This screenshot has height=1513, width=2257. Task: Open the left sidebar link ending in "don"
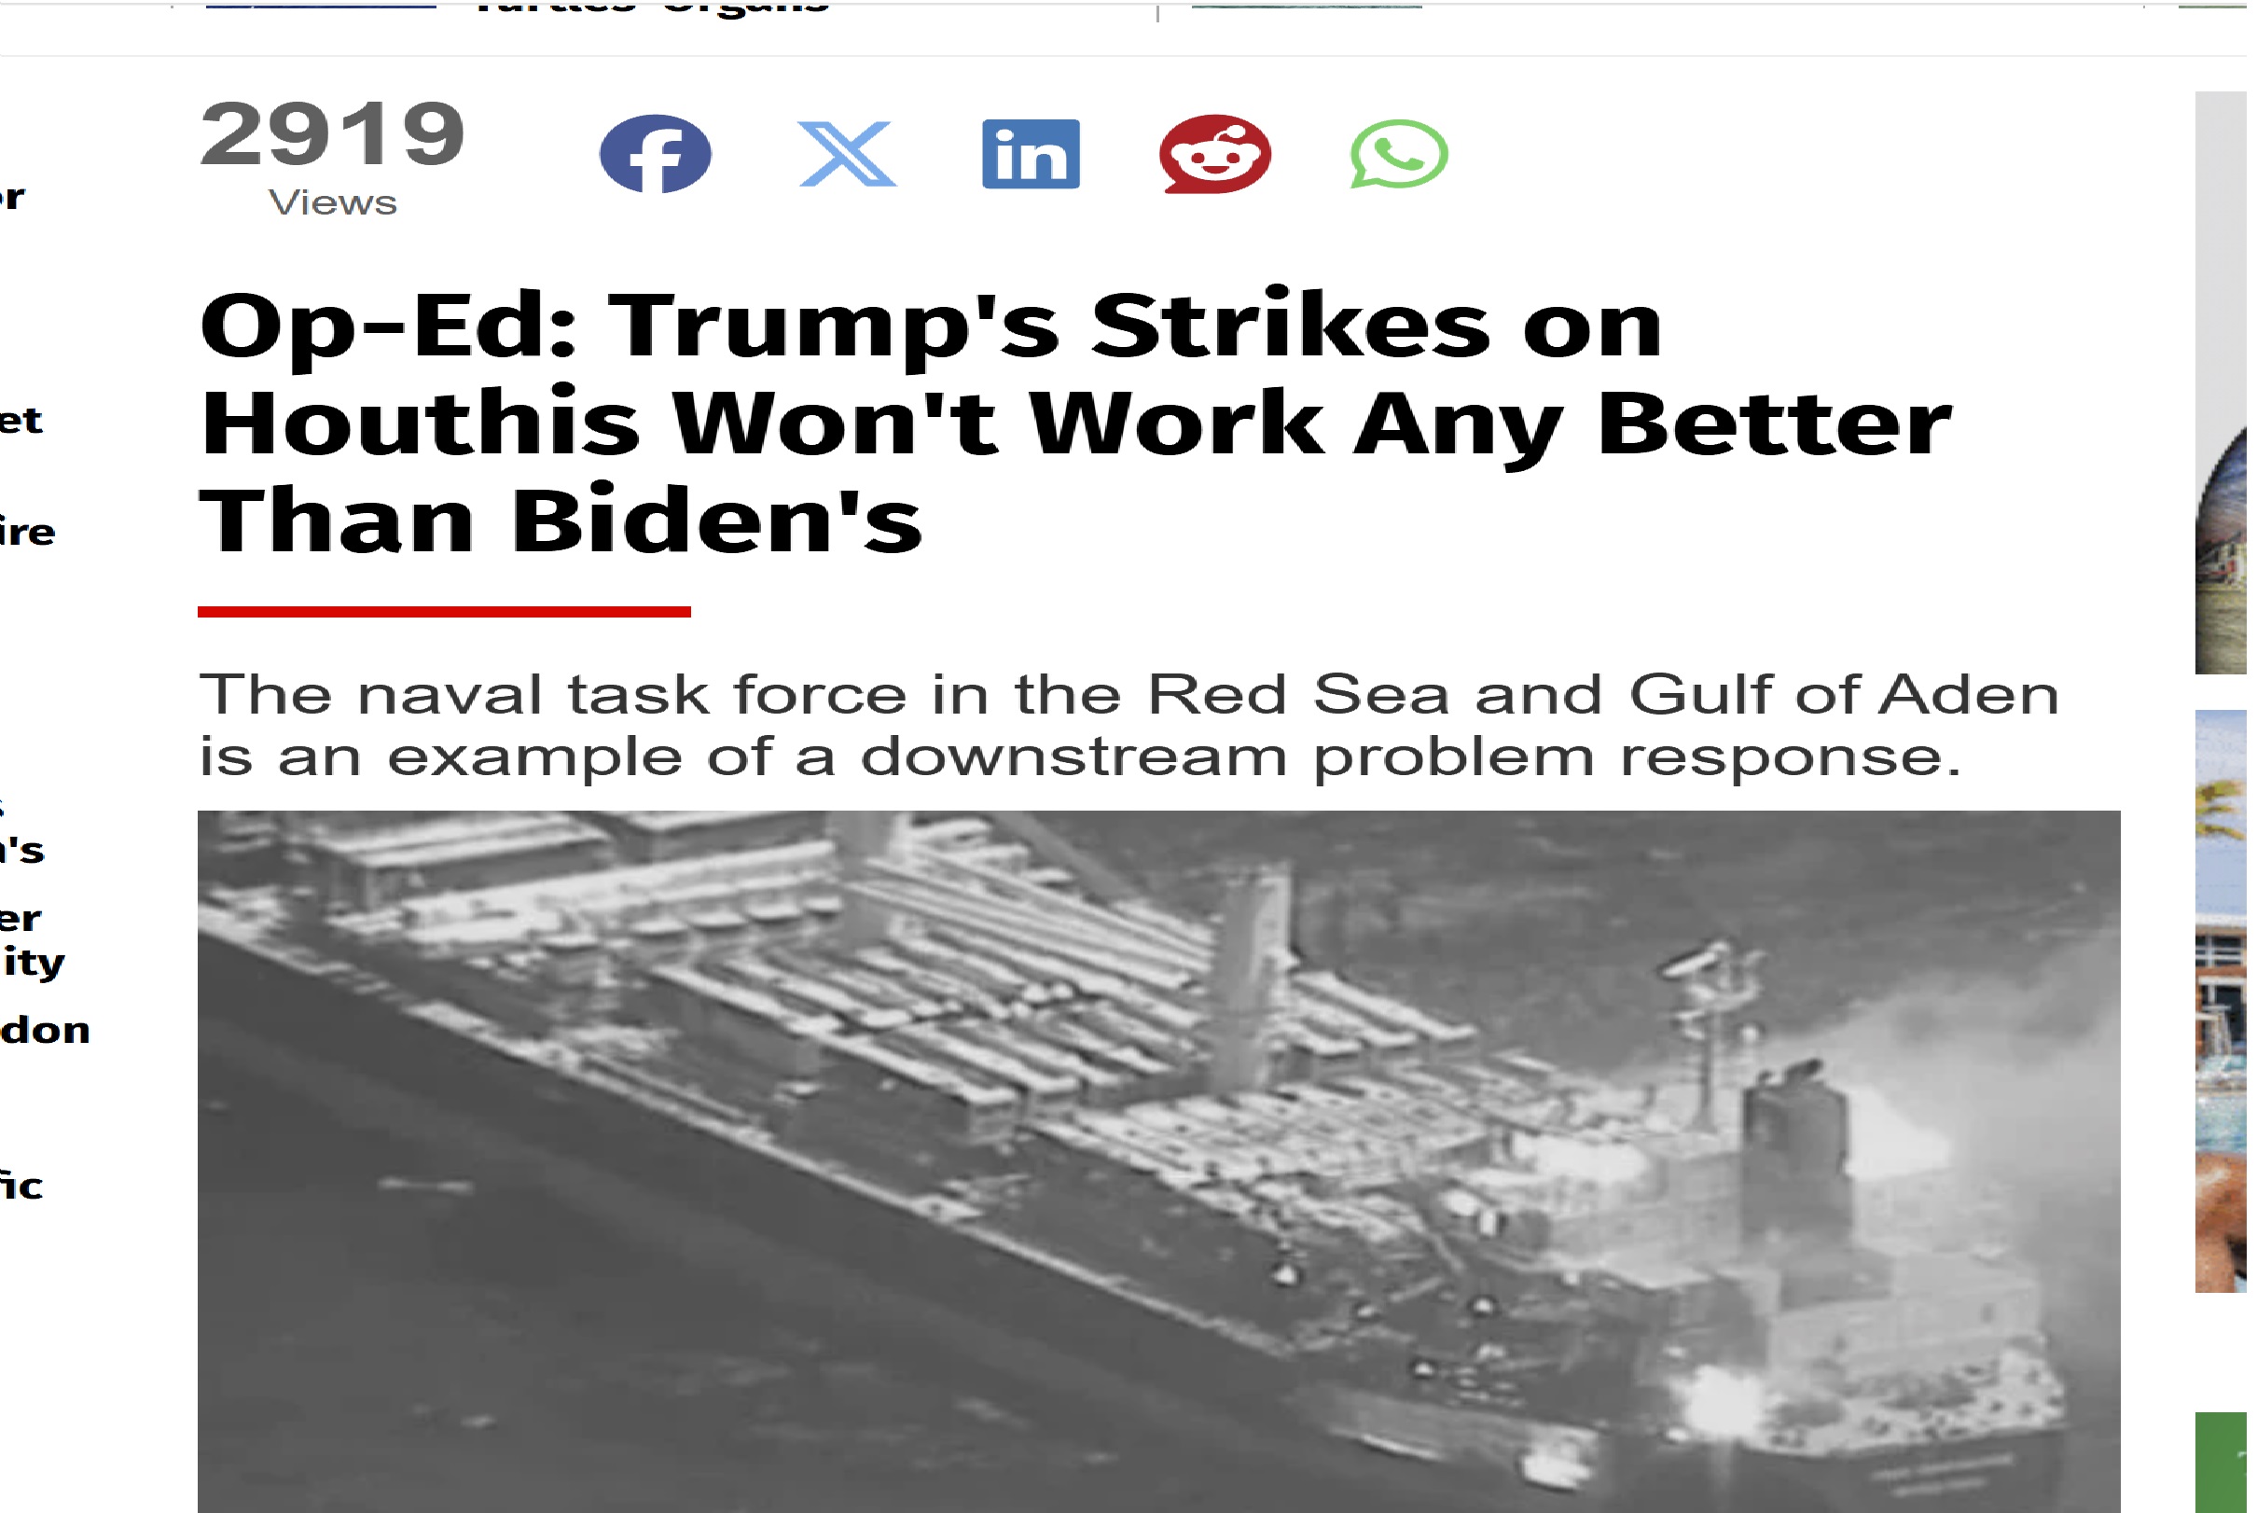click(x=45, y=1031)
